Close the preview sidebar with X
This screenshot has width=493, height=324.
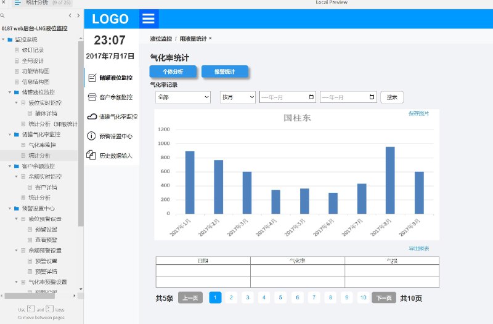pyautogui.click(x=3, y=2)
